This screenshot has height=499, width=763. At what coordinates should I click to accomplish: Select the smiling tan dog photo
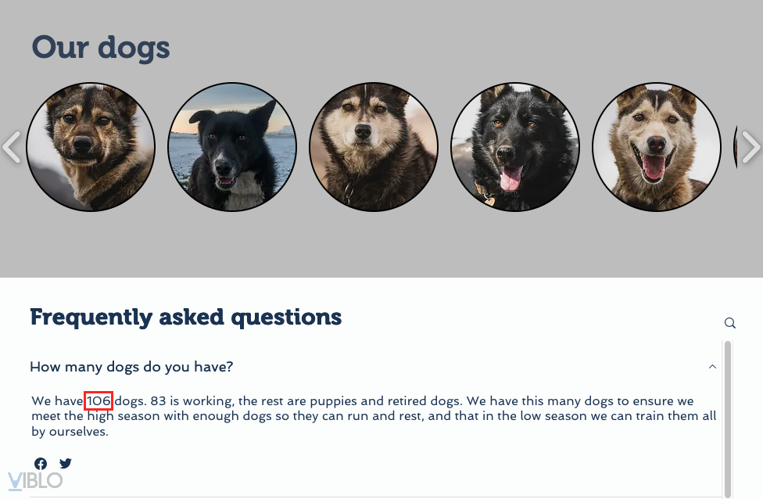657,147
